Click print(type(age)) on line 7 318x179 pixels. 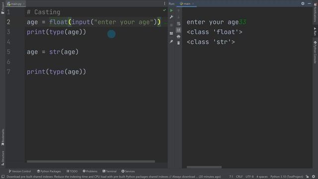point(56,72)
